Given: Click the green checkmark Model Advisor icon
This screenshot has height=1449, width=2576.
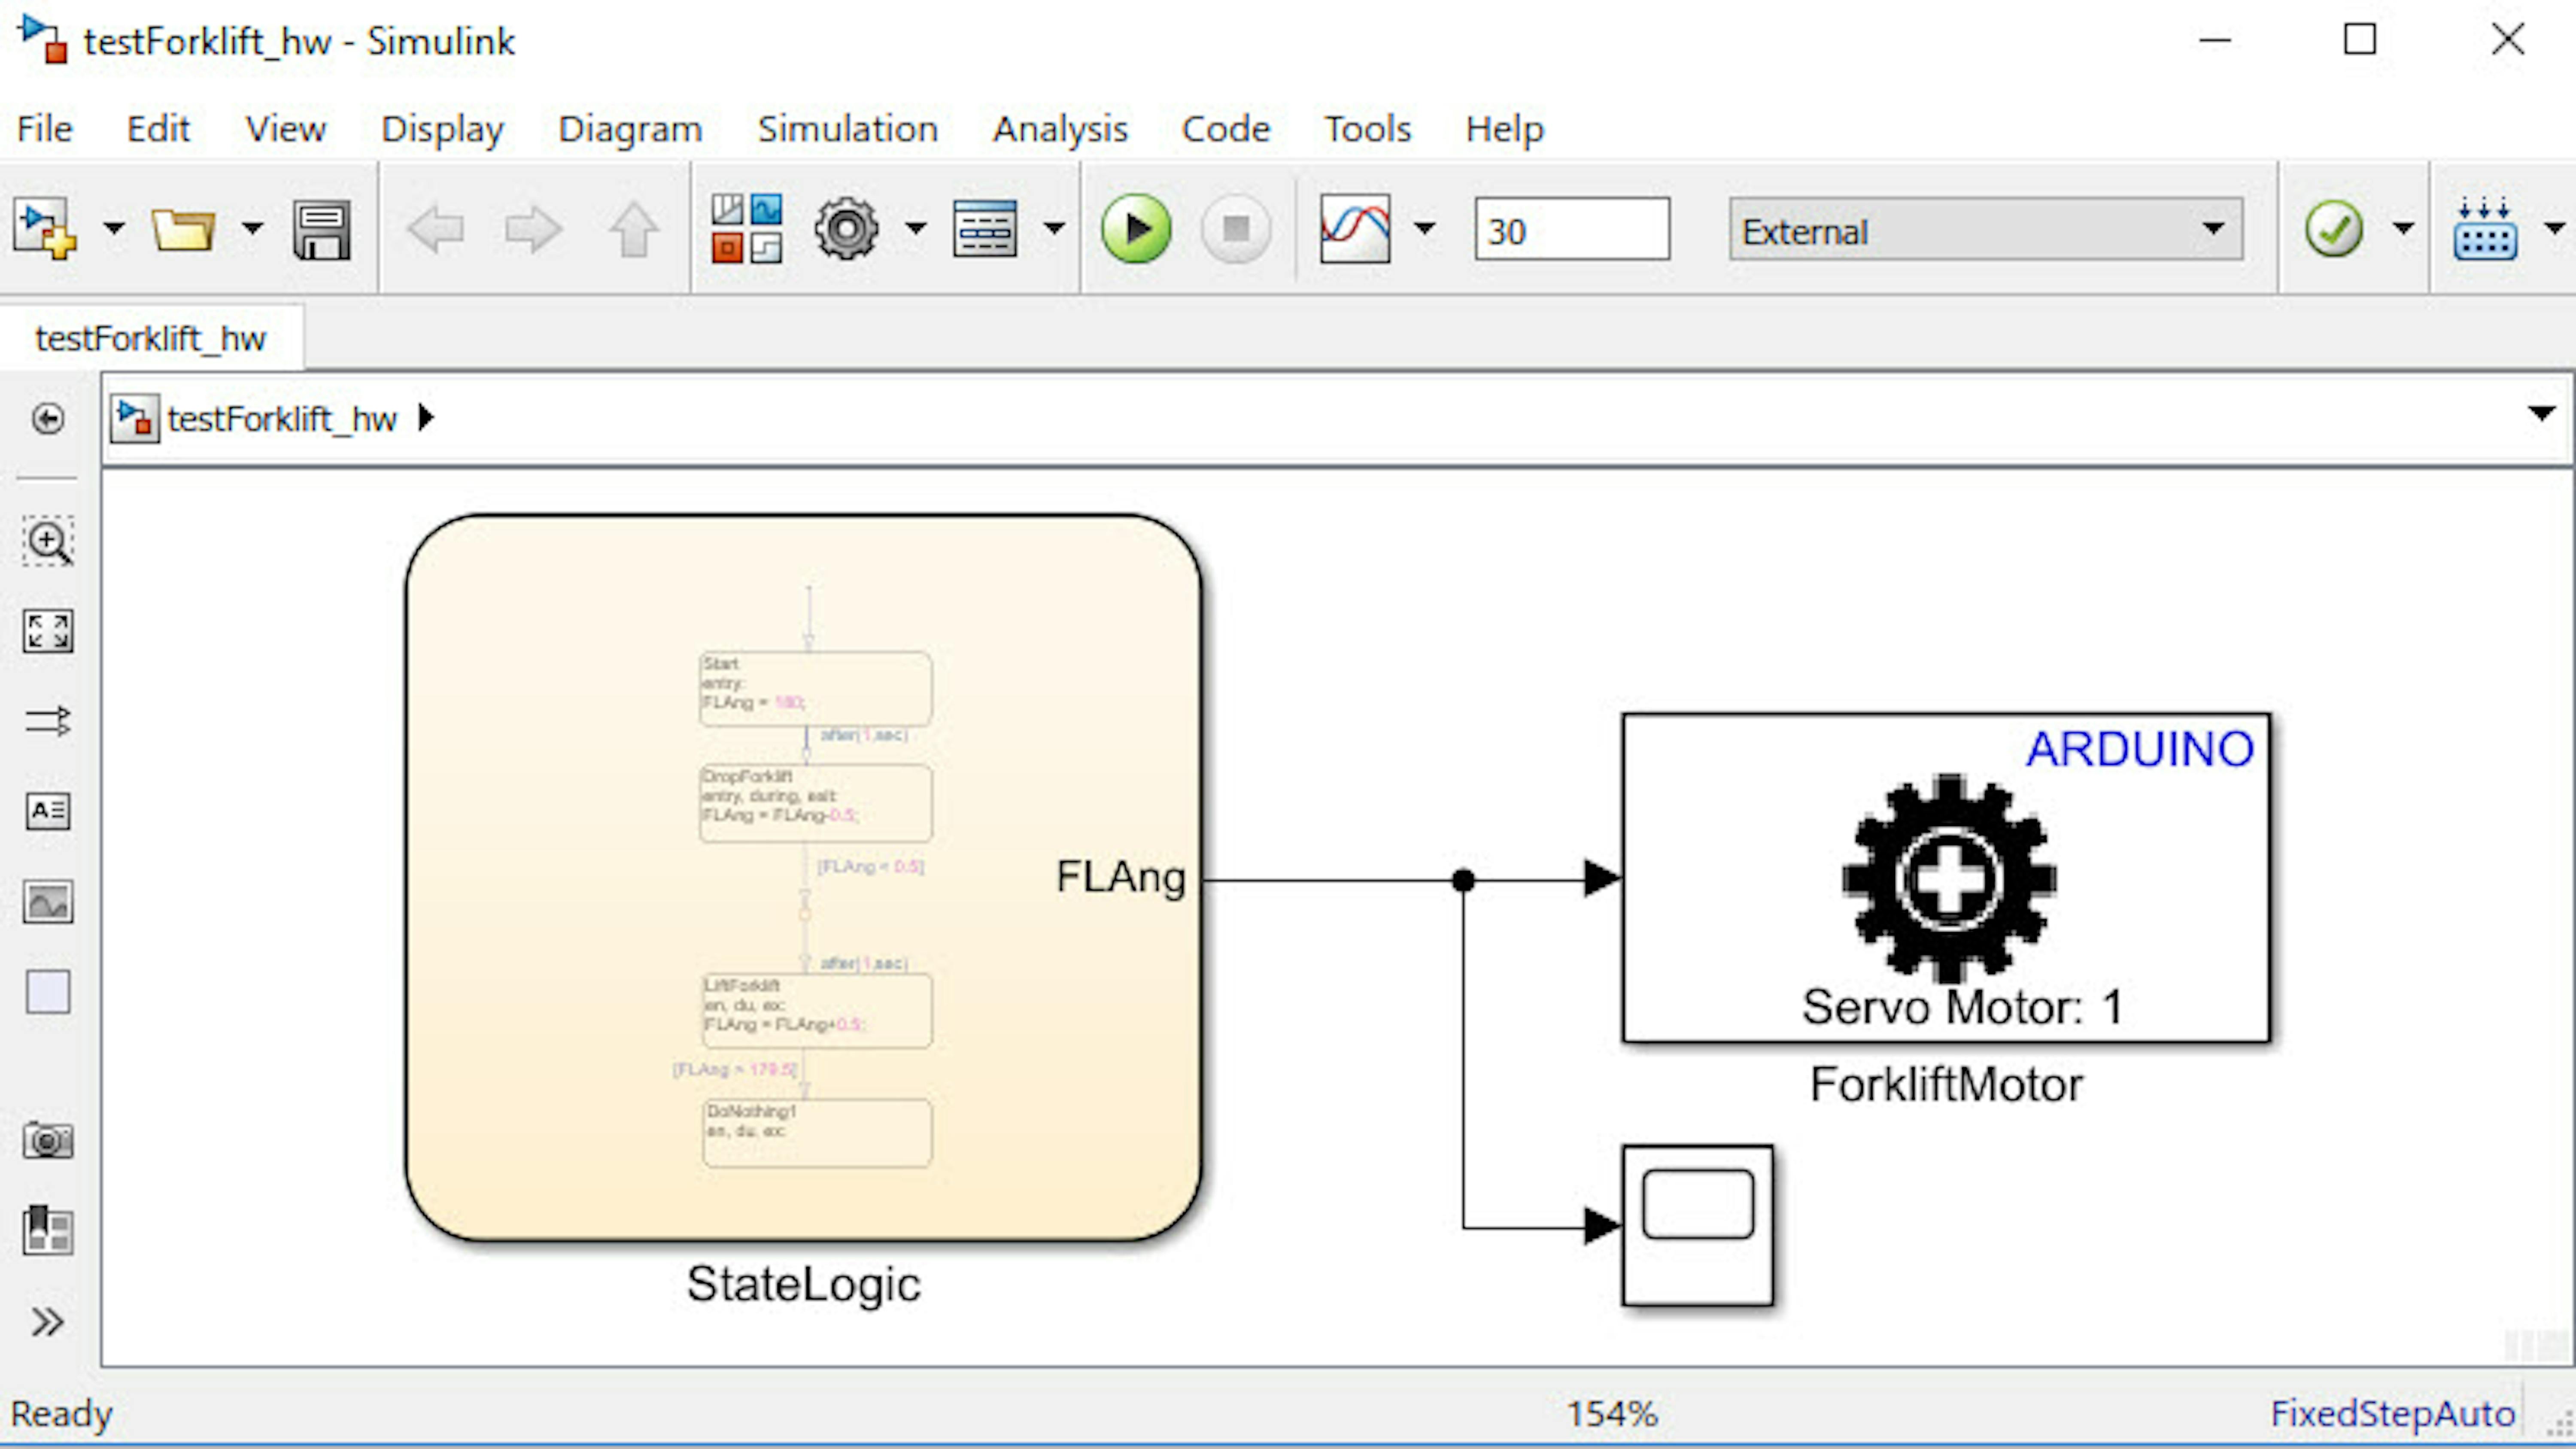Looking at the screenshot, I should pyautogui.click(x=2334, y=229).
